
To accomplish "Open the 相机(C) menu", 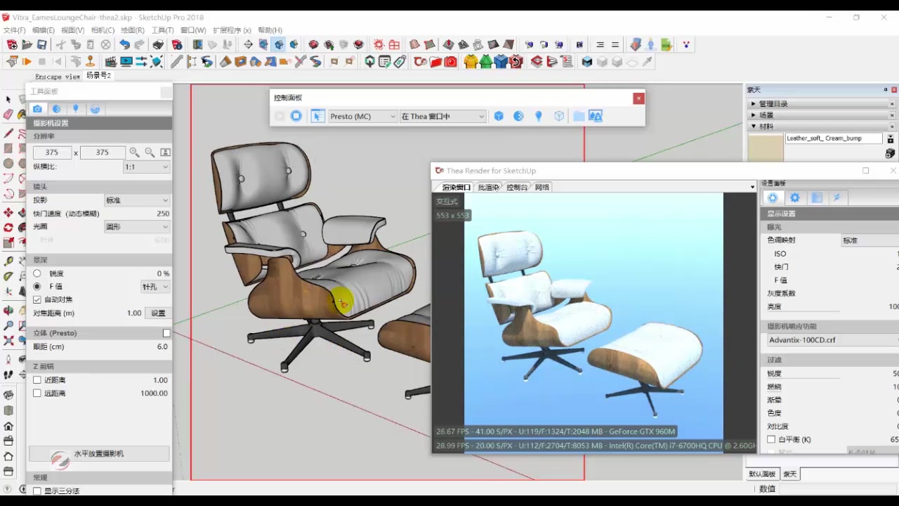I will [x=103, y=30].
